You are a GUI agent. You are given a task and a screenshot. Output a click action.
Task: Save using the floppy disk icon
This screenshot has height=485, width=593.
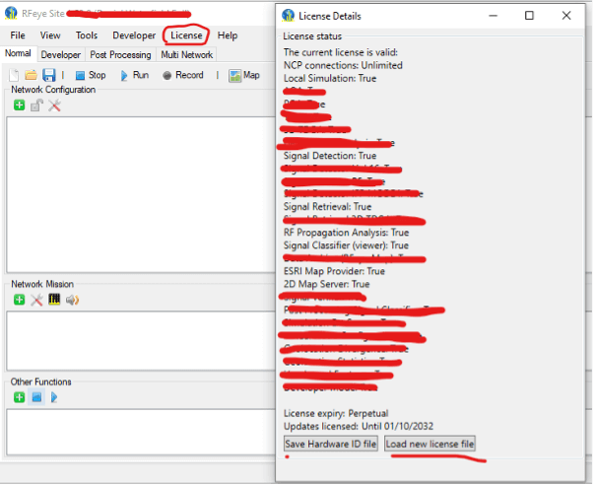49,75
